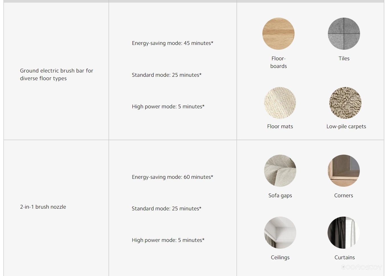This screenshot has width=388, height=276.
Task: Click the 'Low-pile carpets' caption
Action: coord(346,126)
